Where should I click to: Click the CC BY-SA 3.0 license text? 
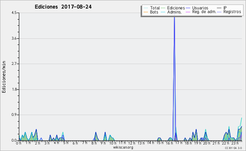pos(233,148)
